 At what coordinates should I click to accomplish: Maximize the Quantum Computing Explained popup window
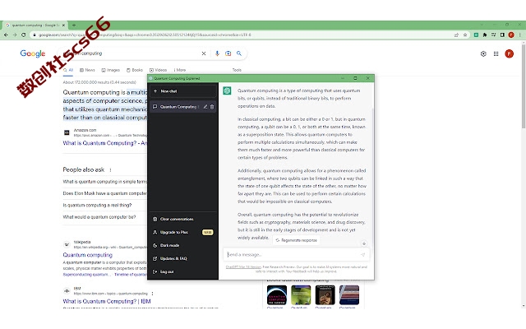coord(355,78)
